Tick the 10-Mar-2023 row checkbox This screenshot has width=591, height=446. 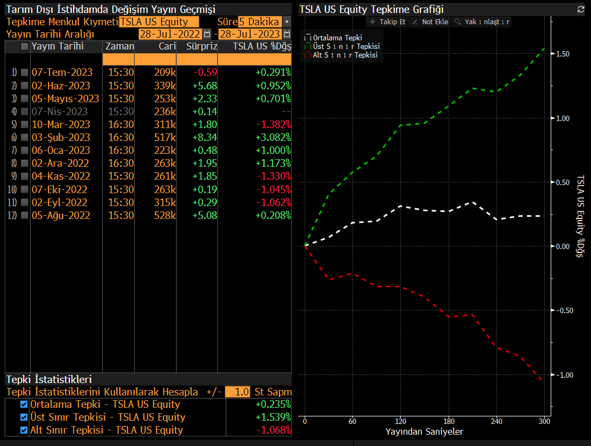pos(25,124)
